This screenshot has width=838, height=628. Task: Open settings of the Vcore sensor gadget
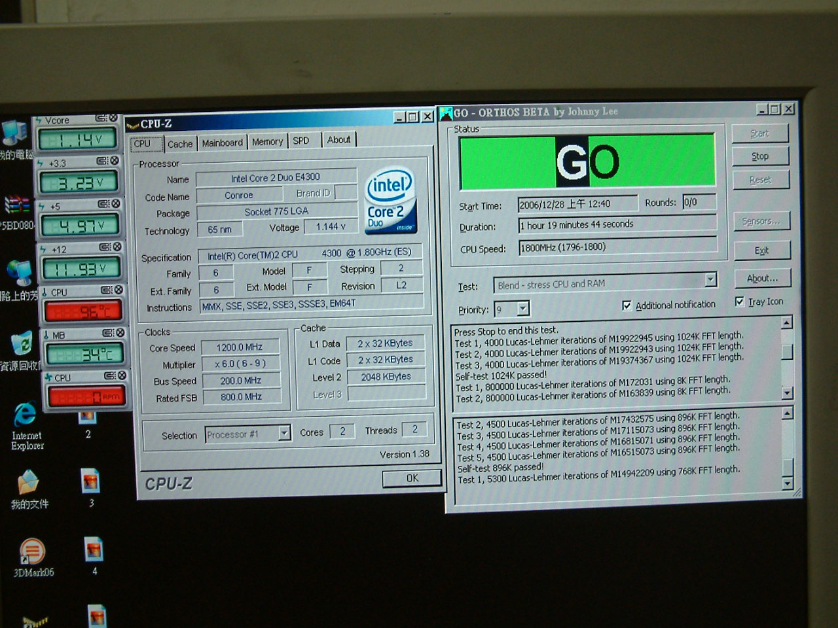click(101, 118)
